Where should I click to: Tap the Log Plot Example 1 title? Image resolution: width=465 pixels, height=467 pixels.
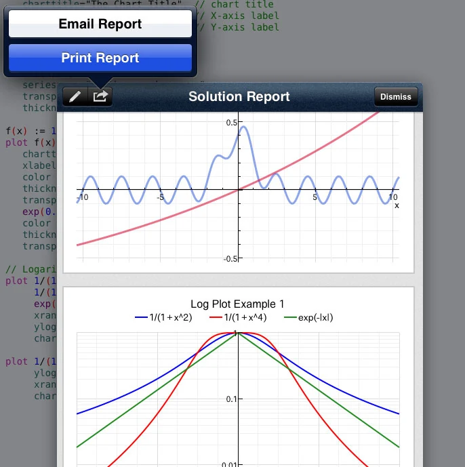pyautogui.click(x=237, y=304)
